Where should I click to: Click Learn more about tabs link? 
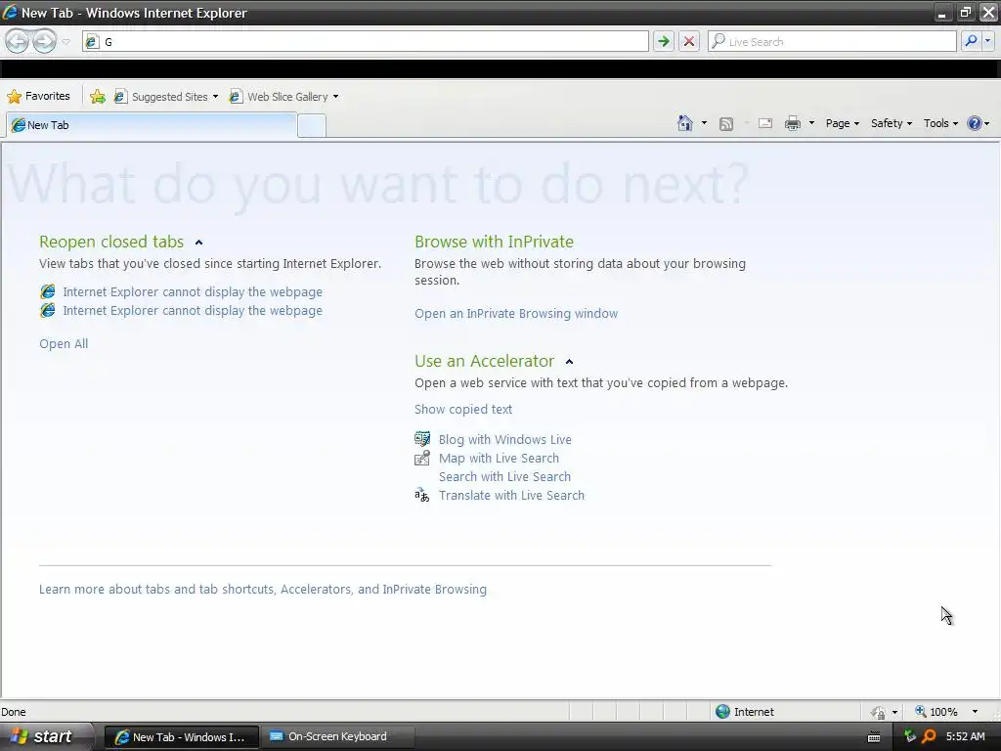(262, 589)
